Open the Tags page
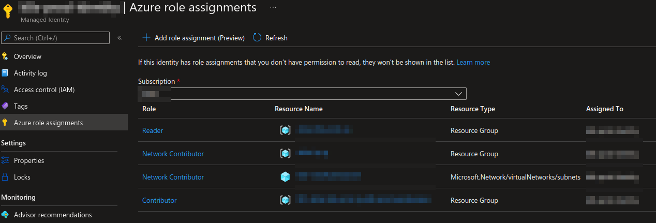The height and width of the screenshot is (223, 656). click(21, 106)
